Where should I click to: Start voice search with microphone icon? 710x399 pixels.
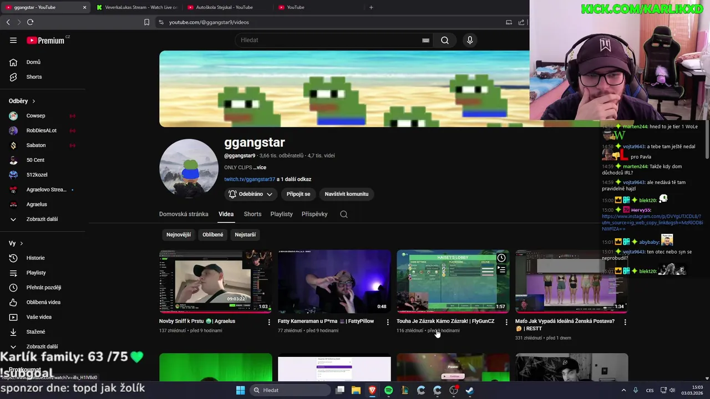point(470,40)
